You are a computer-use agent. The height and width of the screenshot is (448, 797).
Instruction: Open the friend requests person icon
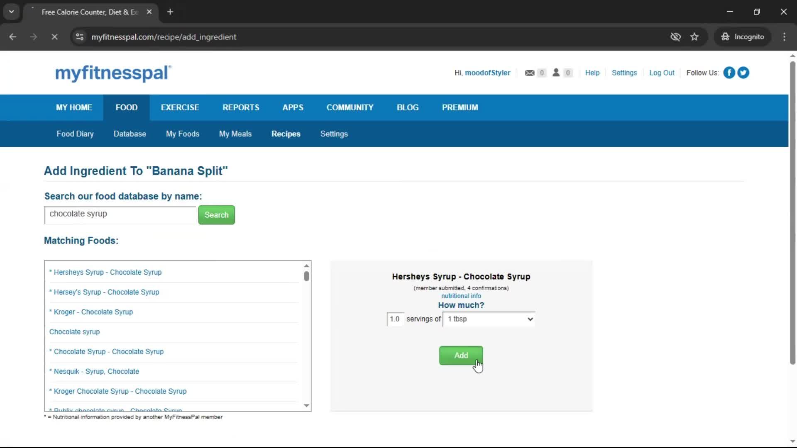point(556,73)
